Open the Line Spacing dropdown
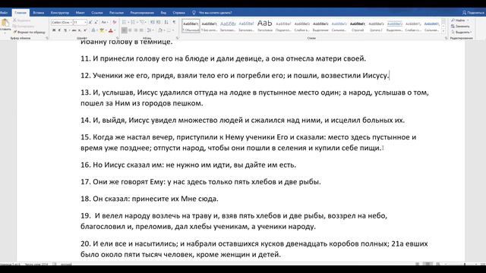 coord(150,30)
